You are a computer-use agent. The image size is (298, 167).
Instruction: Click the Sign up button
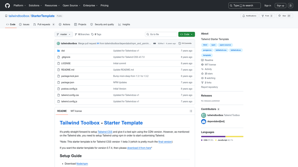pos(280,6)
